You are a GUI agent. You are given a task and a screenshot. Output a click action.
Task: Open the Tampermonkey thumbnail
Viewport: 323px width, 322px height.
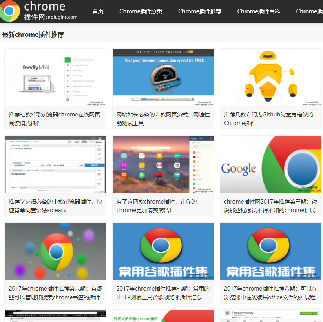[271, 316]
